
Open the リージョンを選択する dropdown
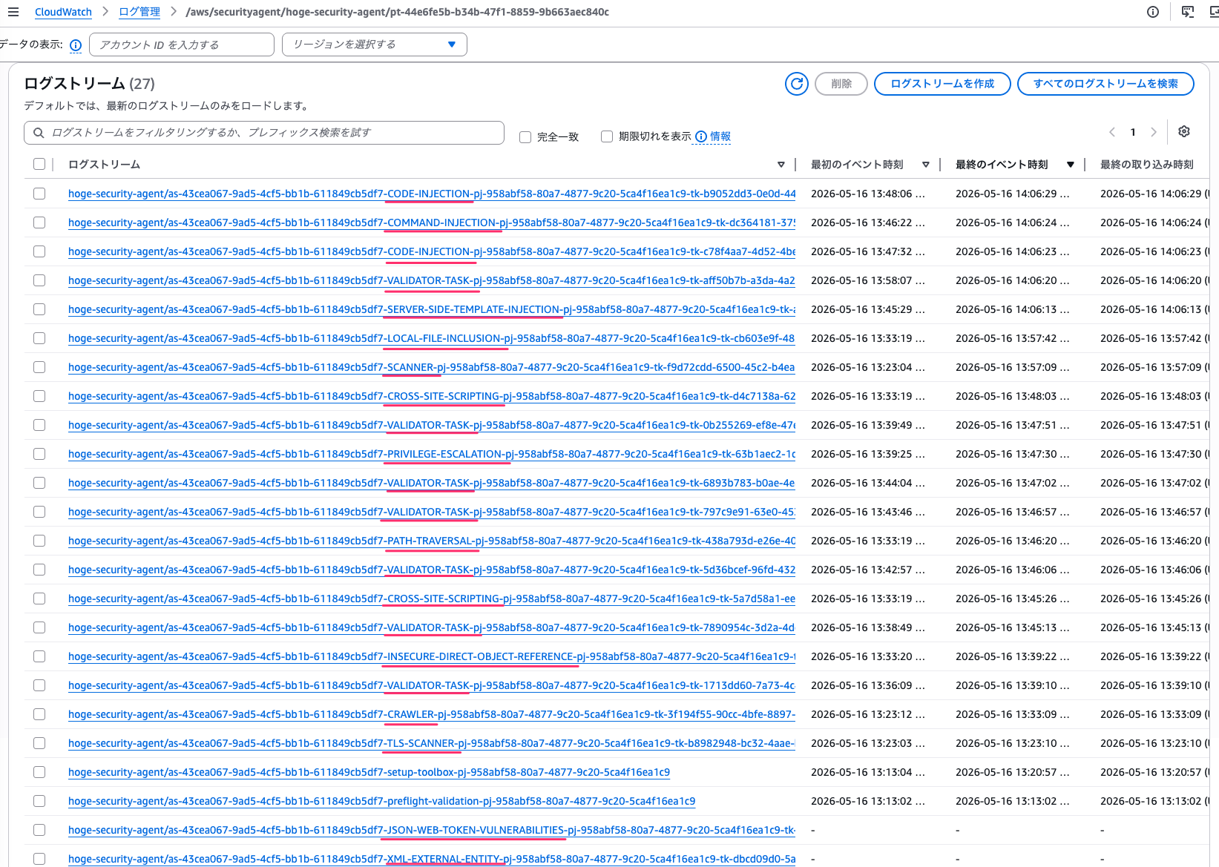click(375, 44)
